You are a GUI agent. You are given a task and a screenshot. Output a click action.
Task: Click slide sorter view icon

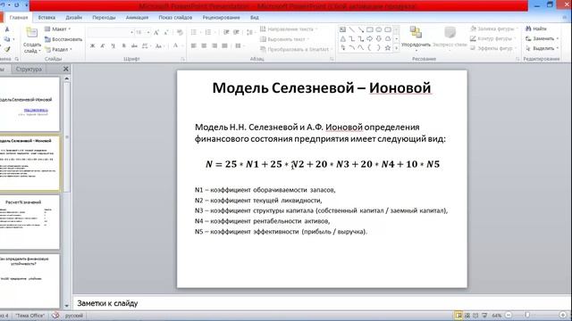(467, 315)
